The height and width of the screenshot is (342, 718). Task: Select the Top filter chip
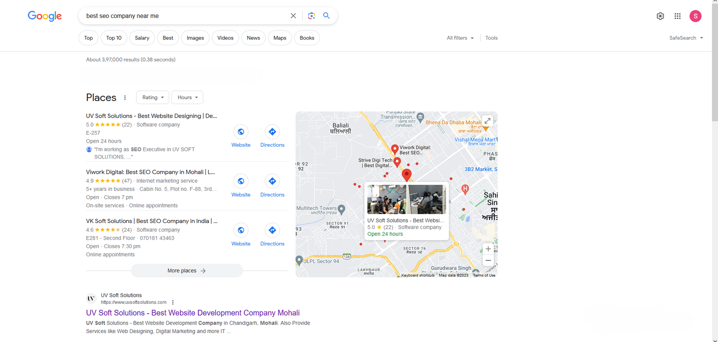[x=88, y=38]
